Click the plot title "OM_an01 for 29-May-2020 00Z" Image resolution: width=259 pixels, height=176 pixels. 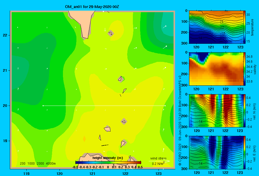coord(92,7)
